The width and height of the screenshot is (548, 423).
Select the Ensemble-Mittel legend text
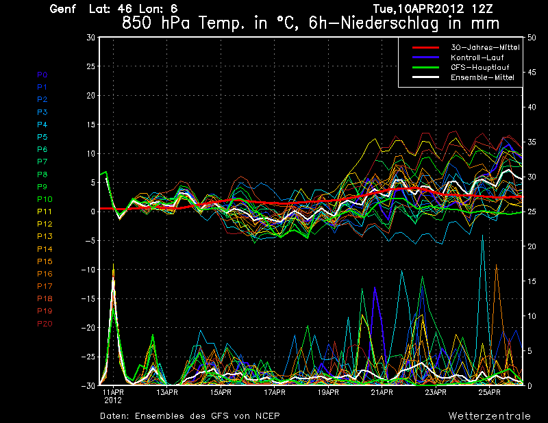click(x=482, y=77)
